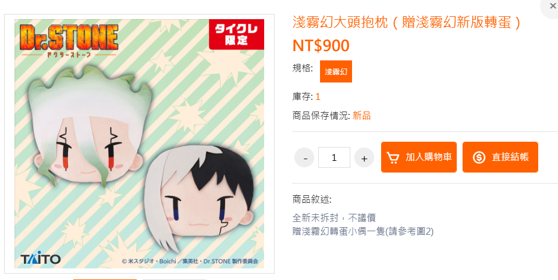Click the shopping cart icon
558x280 pixels.
click(x=393, y=157)
